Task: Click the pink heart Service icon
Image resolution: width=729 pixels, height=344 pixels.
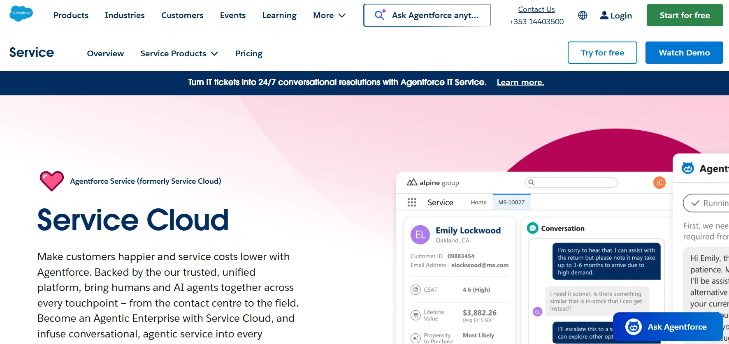Action: (x=52, y=181)
